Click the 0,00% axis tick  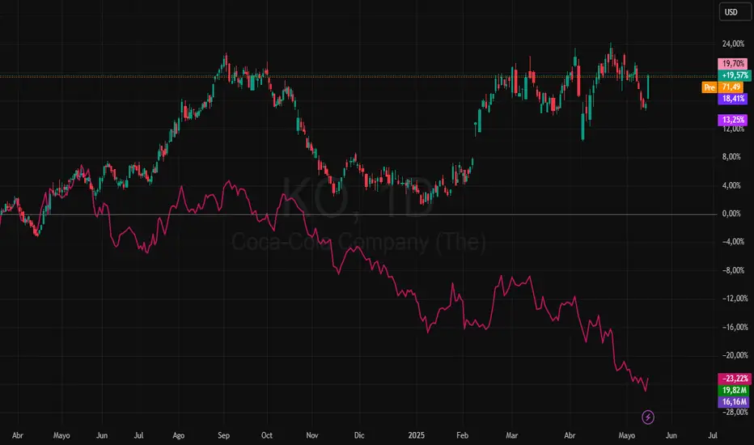point(731,214)
